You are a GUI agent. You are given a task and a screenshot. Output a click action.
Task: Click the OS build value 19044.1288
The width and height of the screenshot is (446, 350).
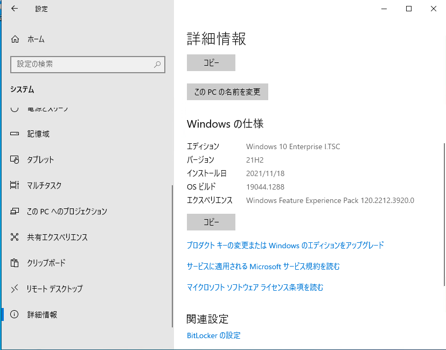tap(265, 187)
